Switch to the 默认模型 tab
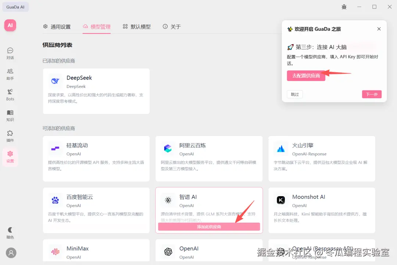397x265 pixels. point(137,26)
